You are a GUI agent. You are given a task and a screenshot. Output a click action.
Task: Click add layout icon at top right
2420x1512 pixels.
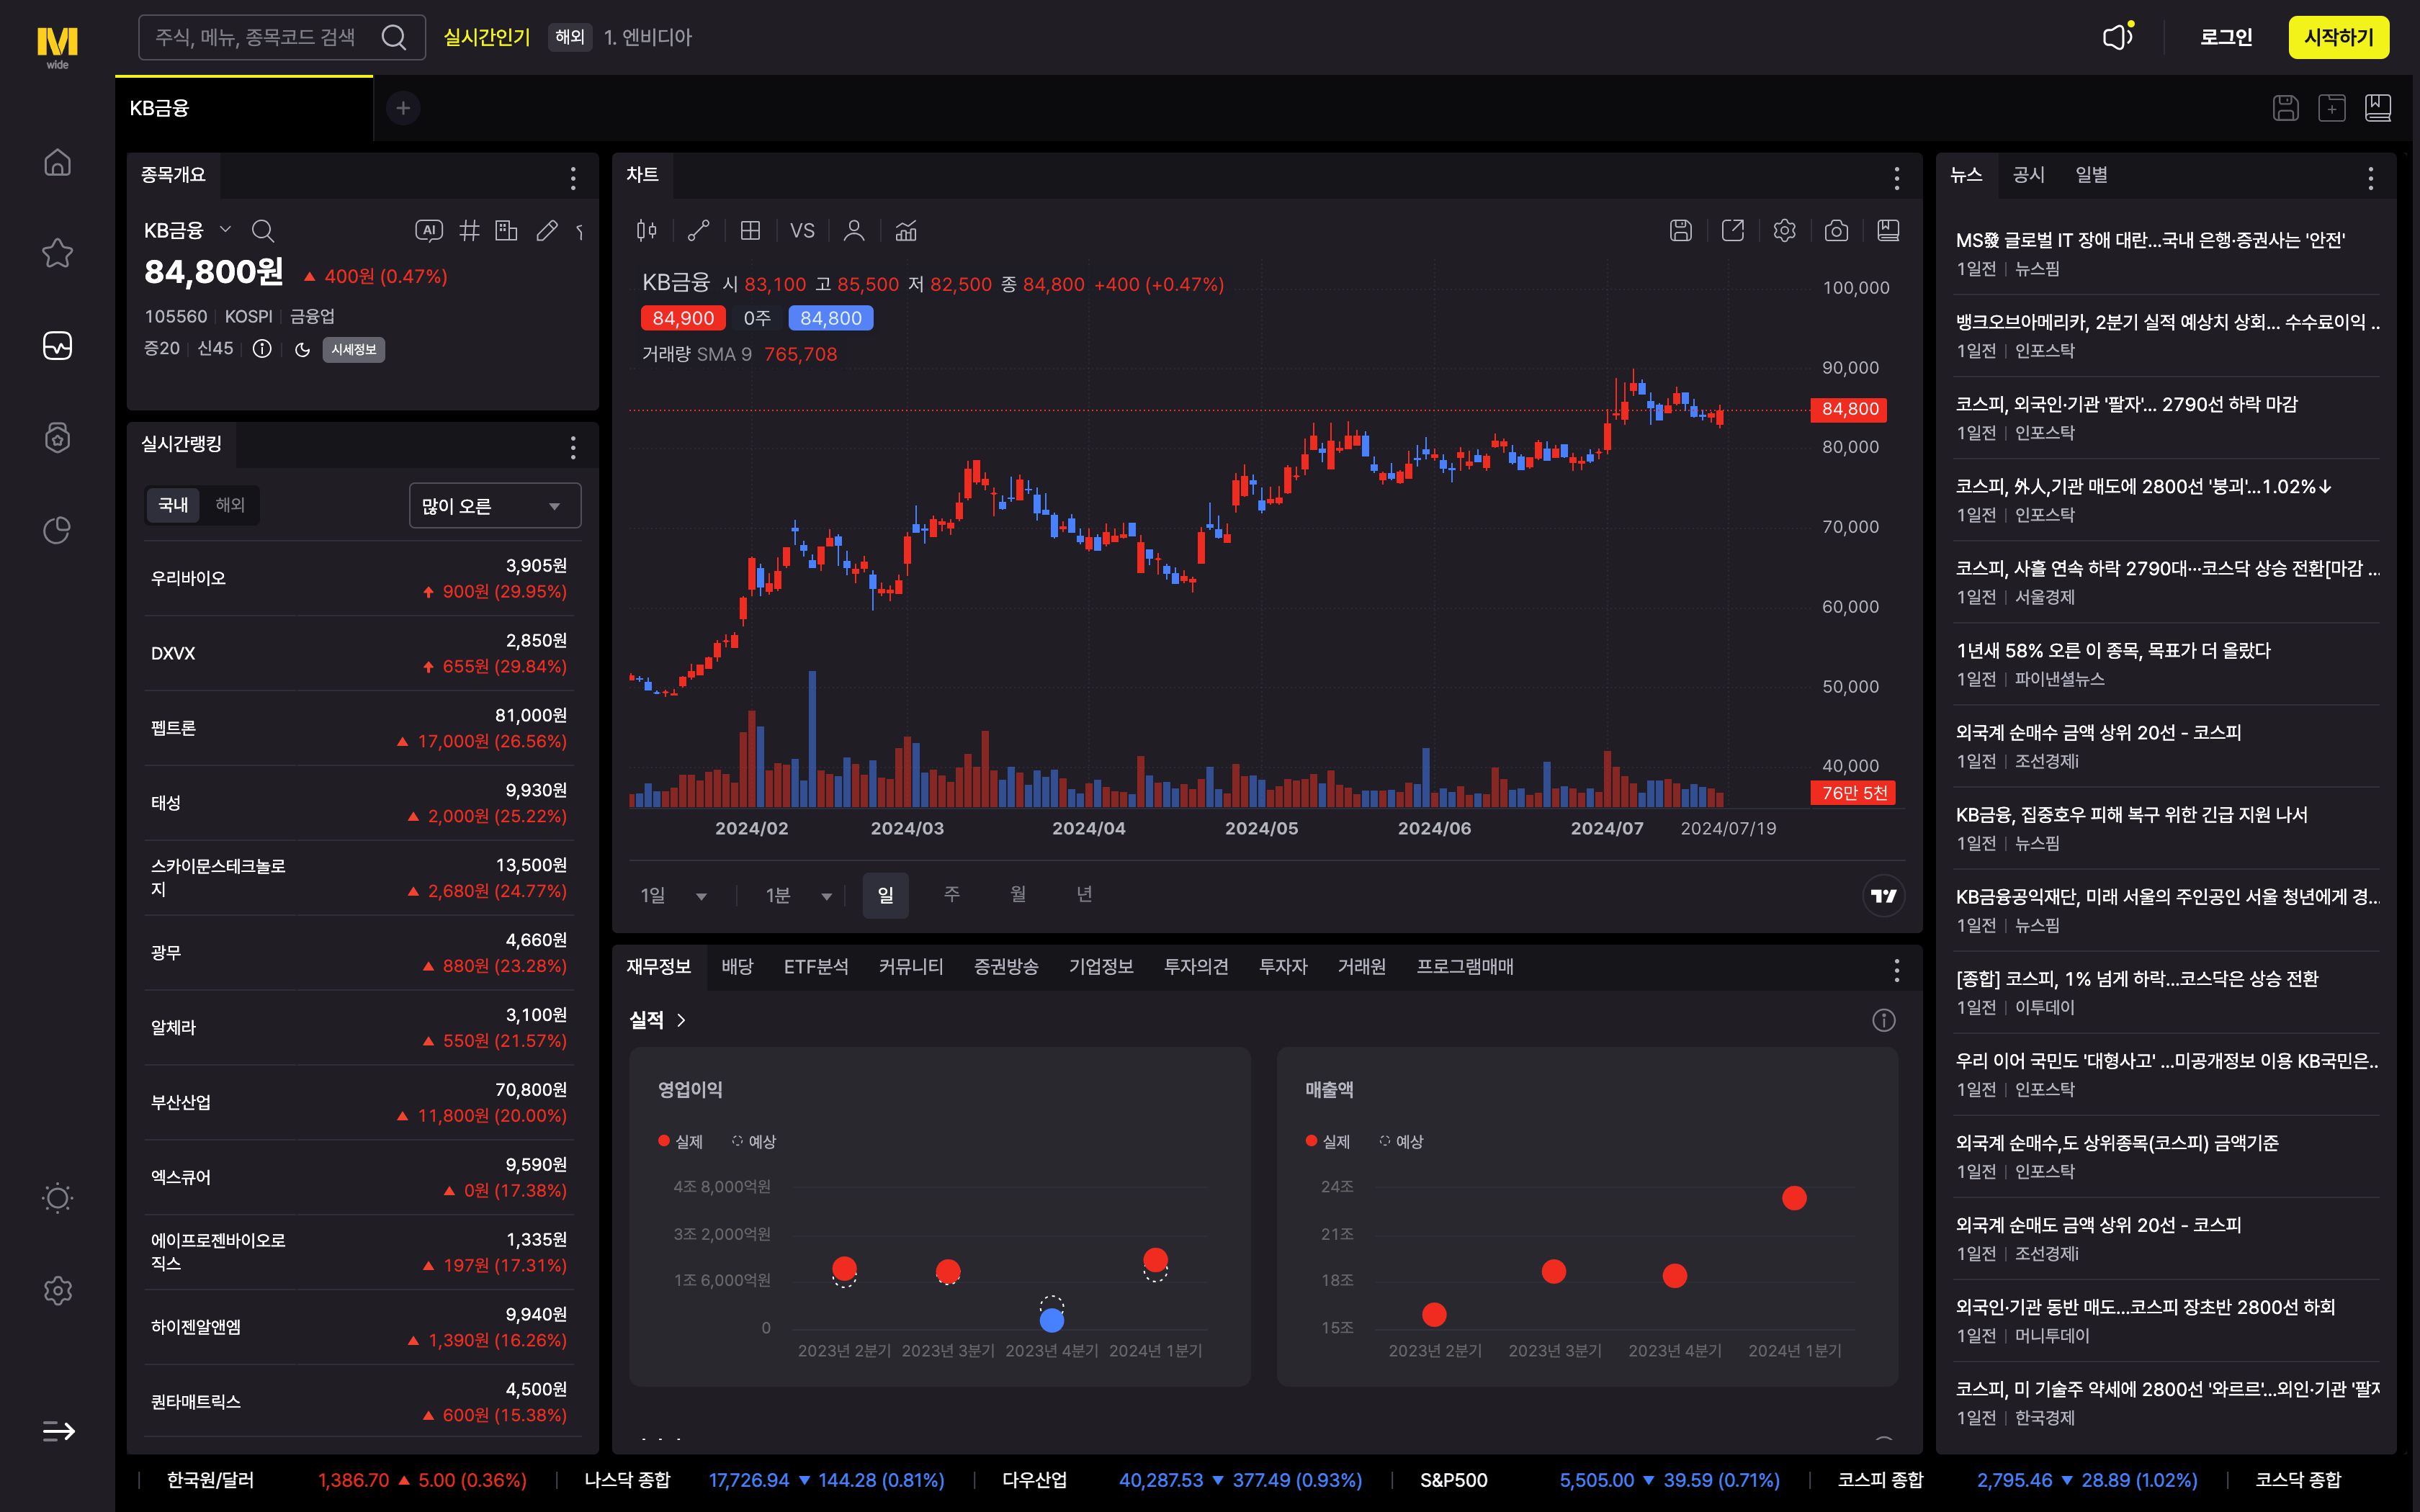coord(2332,108)
